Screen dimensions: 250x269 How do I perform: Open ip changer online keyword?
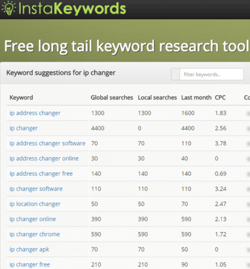click(x=33, y=219)
